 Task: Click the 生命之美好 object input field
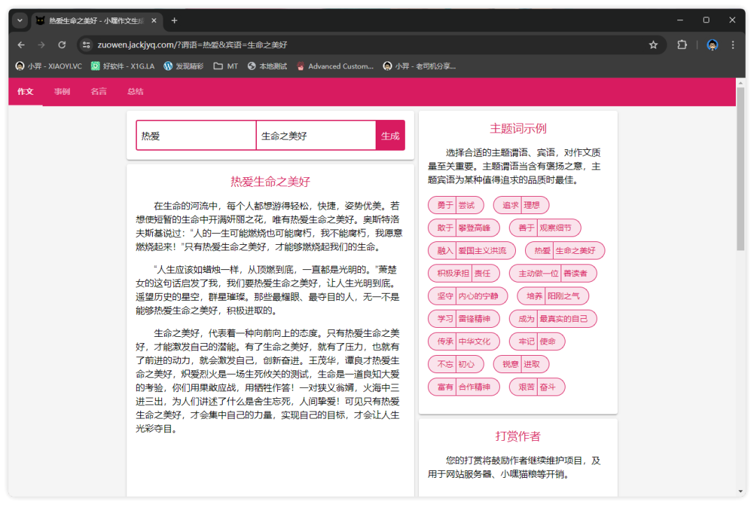click(316, 136)
